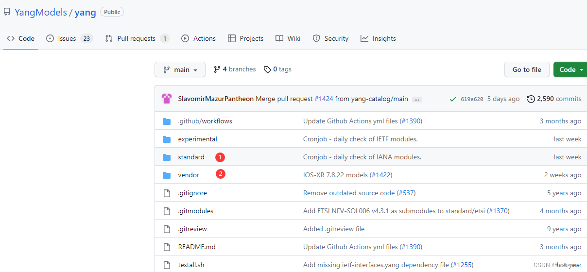Screen dimensions: 587x272
Task: Open the Issues tab
Action: (x=69, y=38)
